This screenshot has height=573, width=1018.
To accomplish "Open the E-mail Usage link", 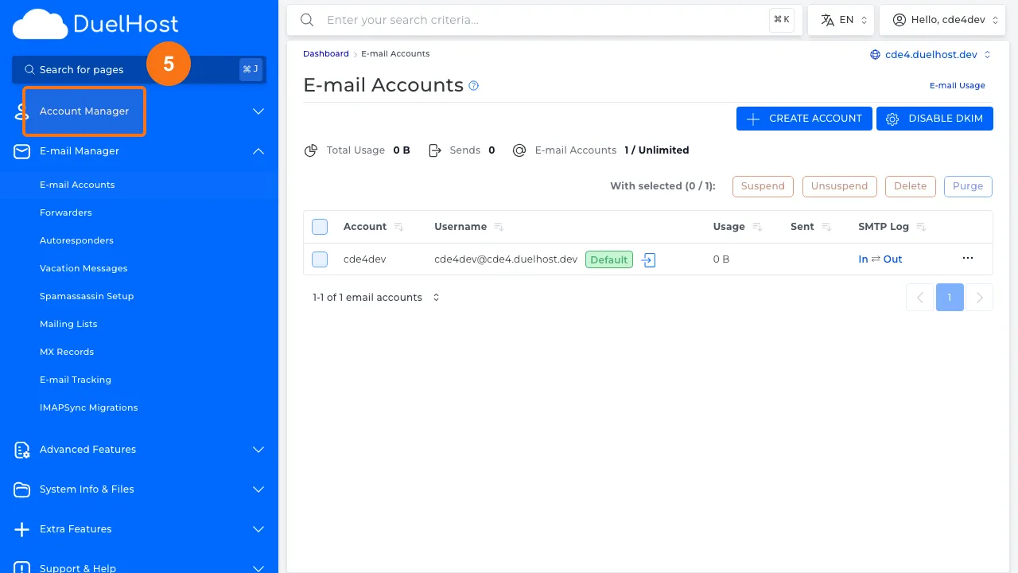I will tap(957, 85).
